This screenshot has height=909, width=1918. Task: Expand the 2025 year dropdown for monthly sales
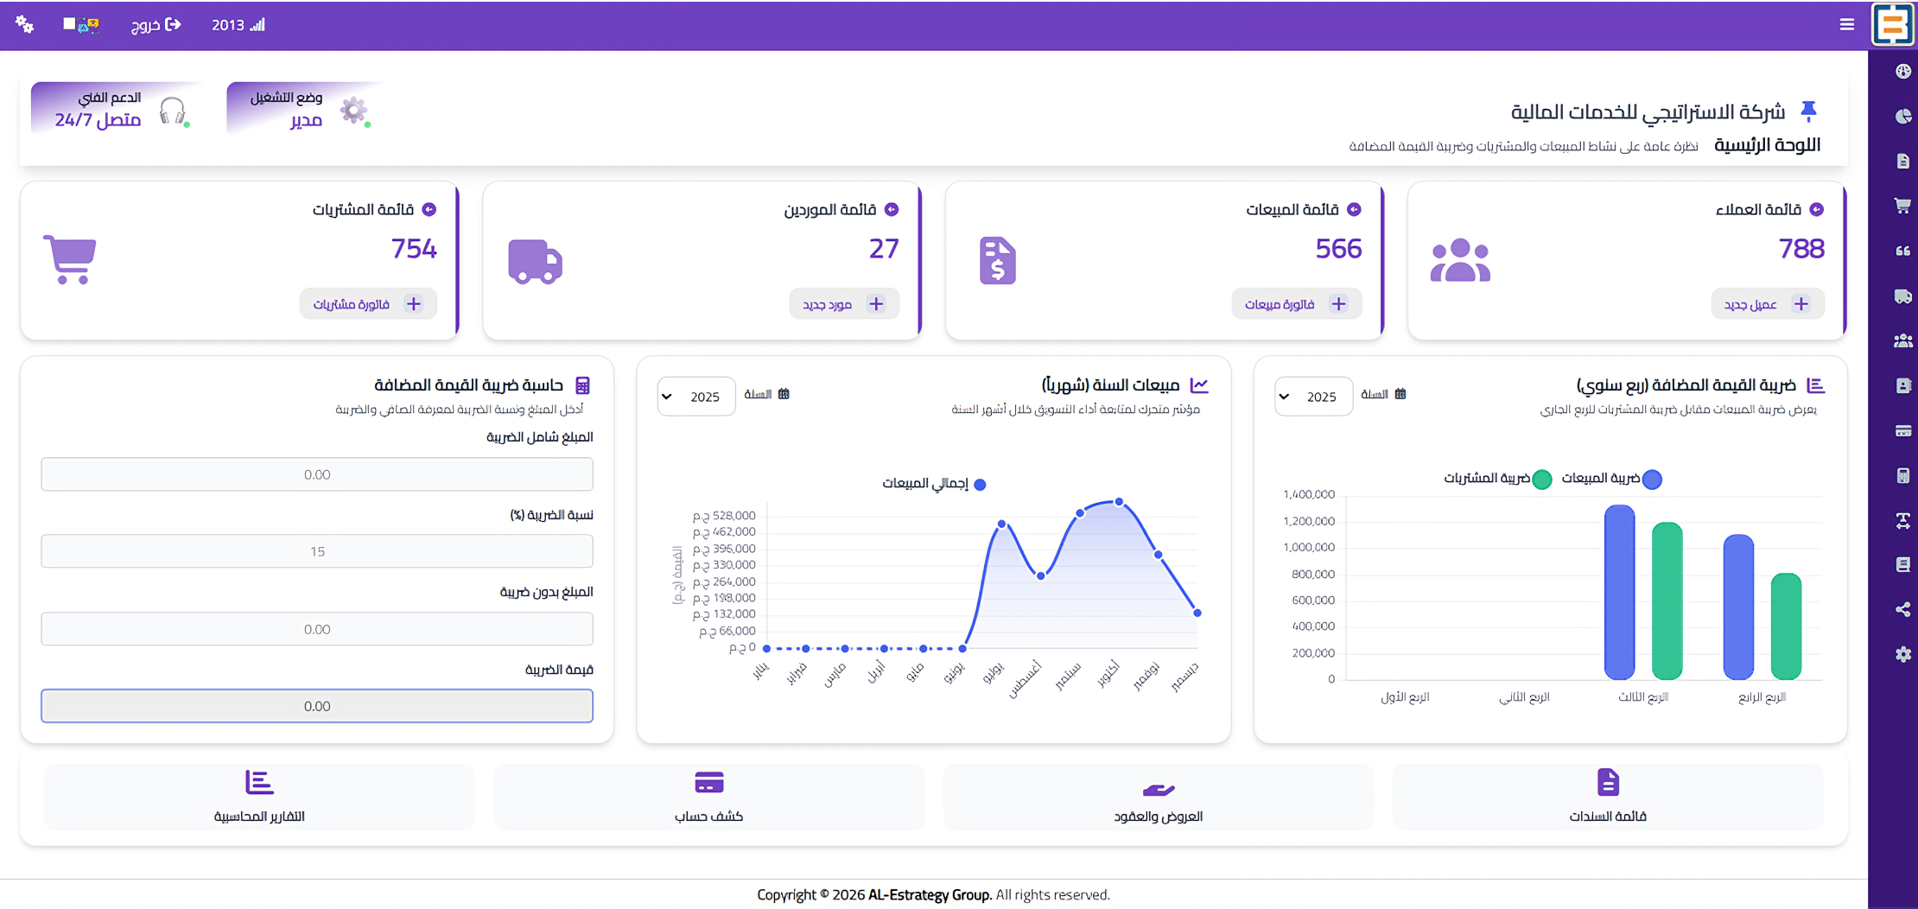point(696,397)
